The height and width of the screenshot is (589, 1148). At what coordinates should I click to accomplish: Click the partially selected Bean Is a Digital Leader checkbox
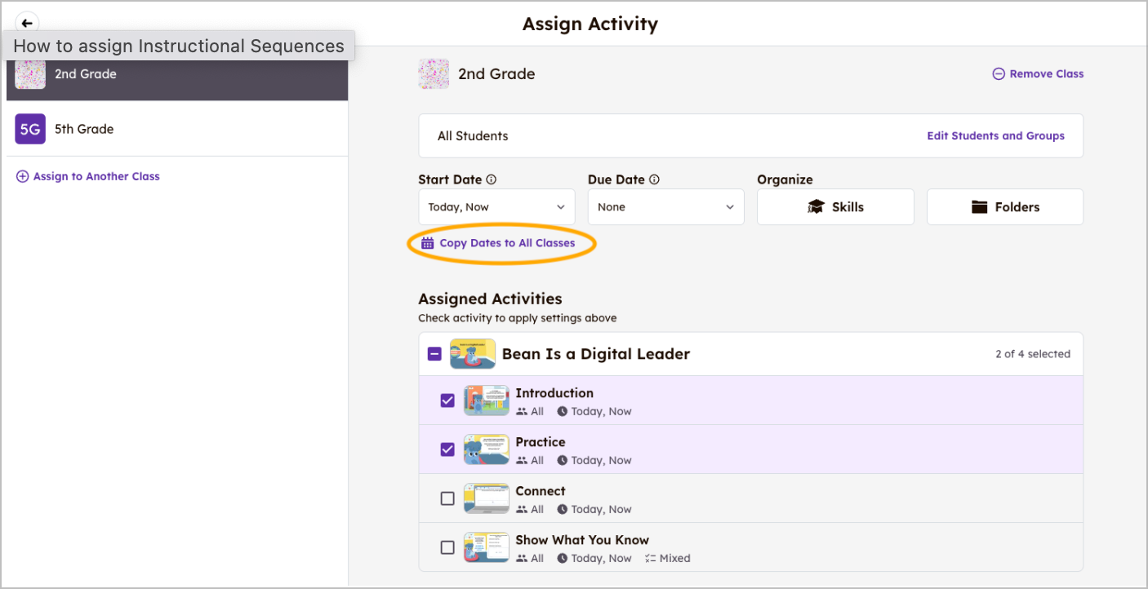434,353
